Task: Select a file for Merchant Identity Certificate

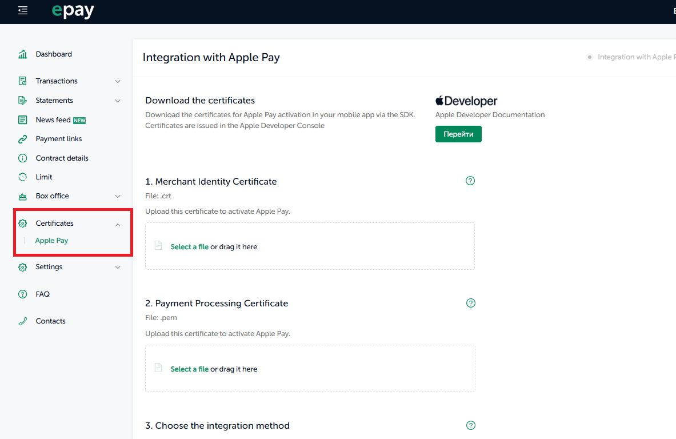Action: [189, 247]
